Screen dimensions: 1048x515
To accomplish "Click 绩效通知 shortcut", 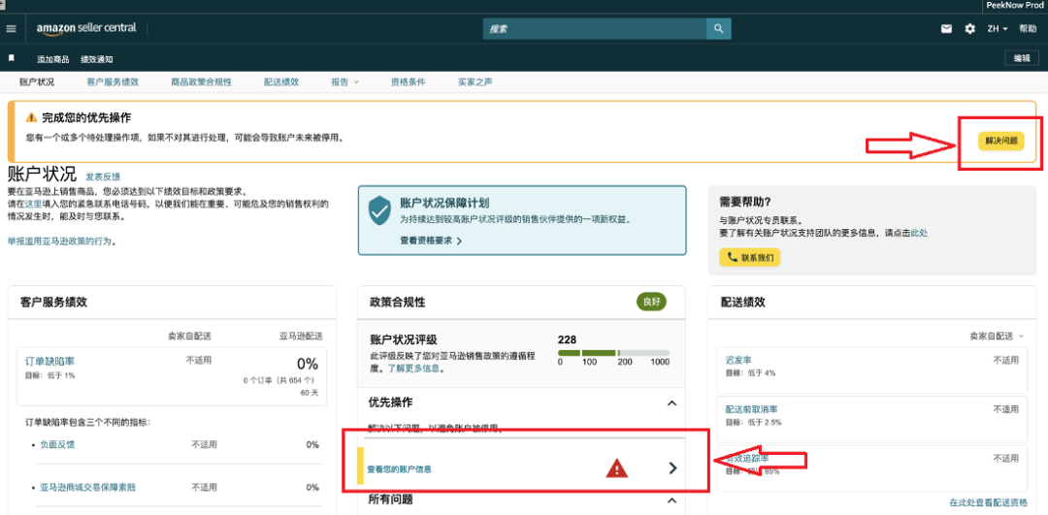I will click(x=97, y=59).
